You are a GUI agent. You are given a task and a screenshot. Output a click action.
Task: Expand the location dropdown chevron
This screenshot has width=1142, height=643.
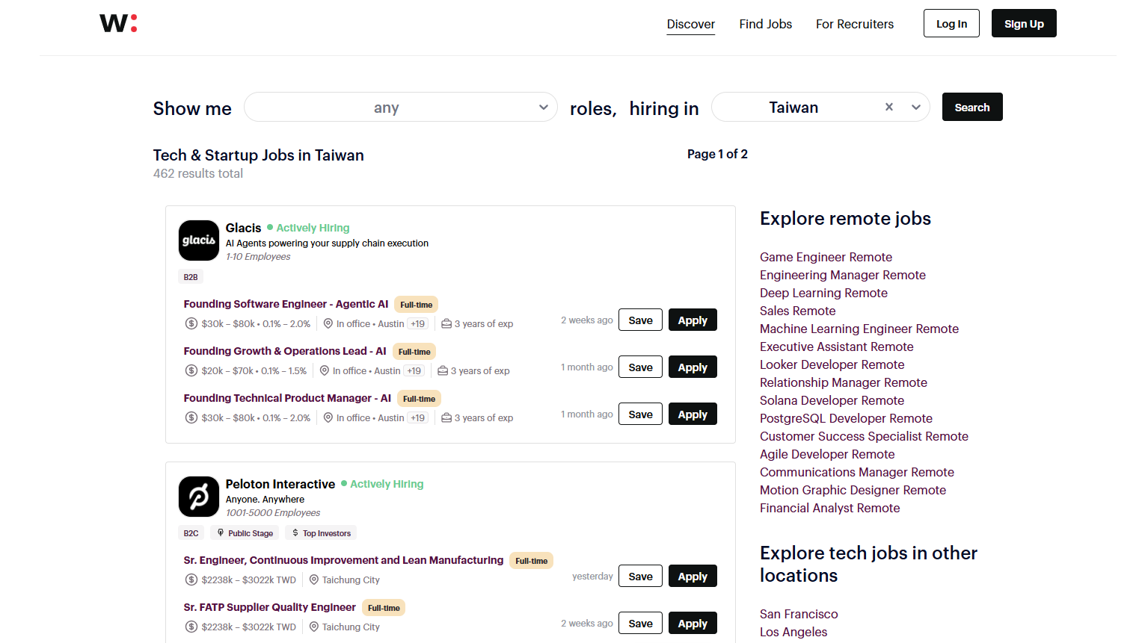pos(915,107)
